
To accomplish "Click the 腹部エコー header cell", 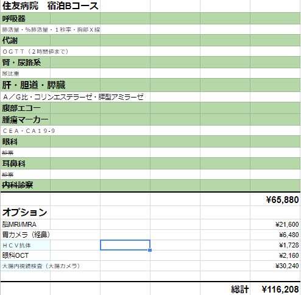I will (x=26, y=108).
